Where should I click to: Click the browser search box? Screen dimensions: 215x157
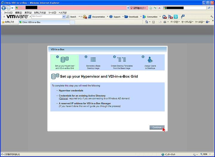185,8
